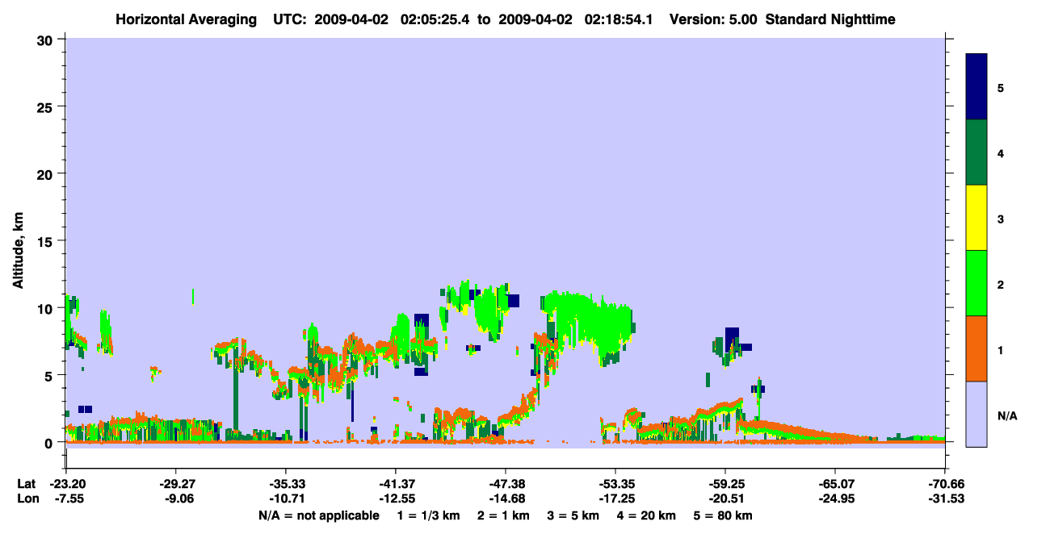Click longitude value '-12.55'
Image resolution: width=1050 pixels, height=538 pixels.
coord(396,498)
